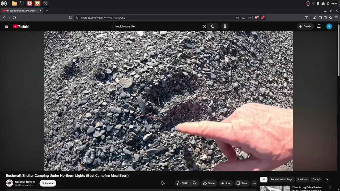The width and height of the screenshot is (340, 191).
Task: Open the 01:36 clock calendar
Action: 334,3
